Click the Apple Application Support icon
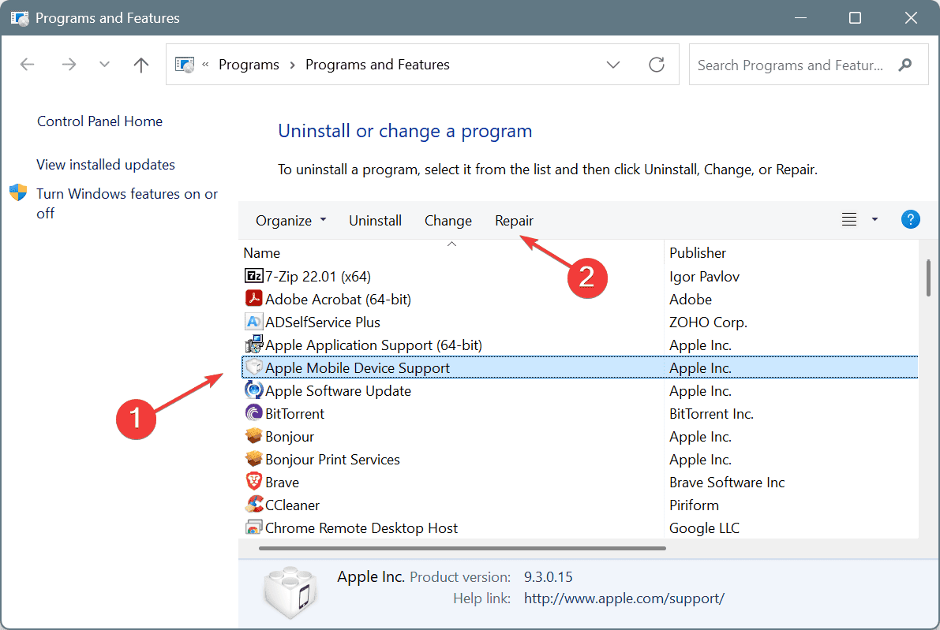The height and width of the screenshot is (630, 940). click(254, 345)
